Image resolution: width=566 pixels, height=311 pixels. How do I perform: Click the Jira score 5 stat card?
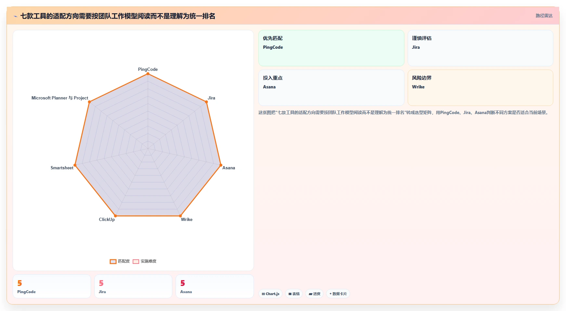[133, 286]
